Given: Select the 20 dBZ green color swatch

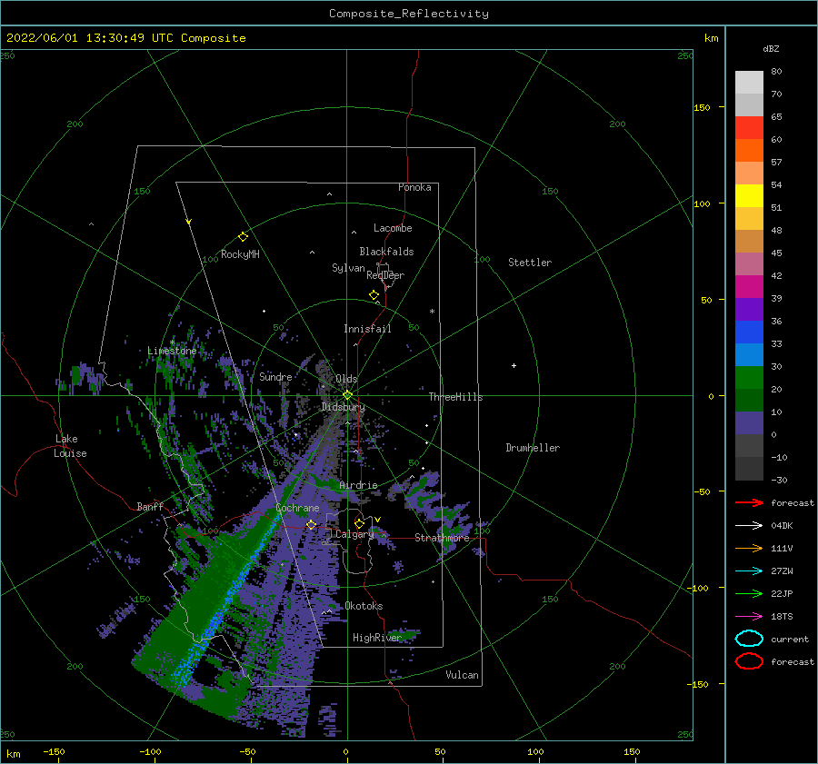Looking at the screenshot, I should [749, 400].
